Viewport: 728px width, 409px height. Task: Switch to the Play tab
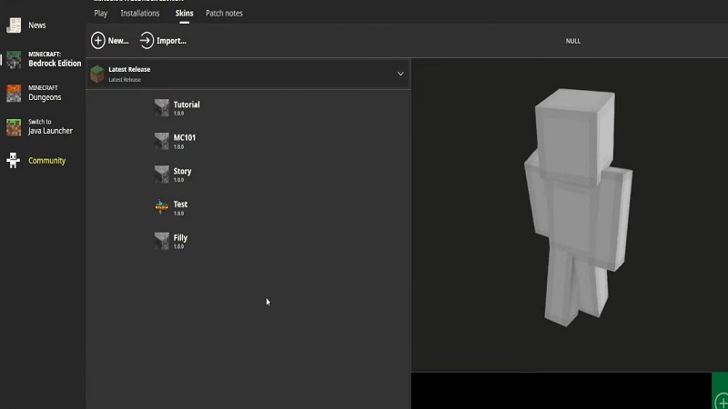tap(101, 14)
